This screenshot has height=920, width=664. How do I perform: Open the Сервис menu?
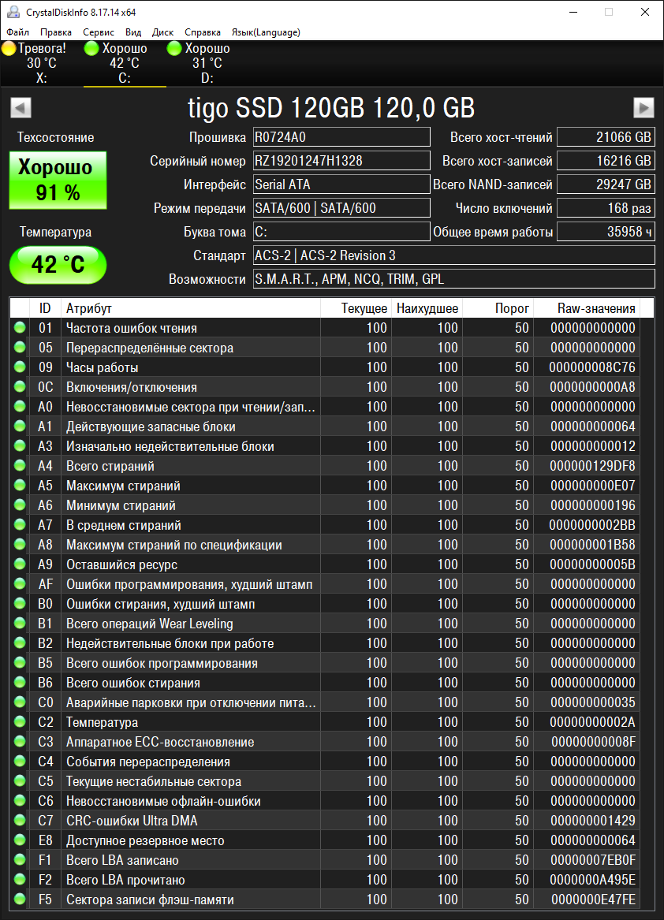coord(98,32)
